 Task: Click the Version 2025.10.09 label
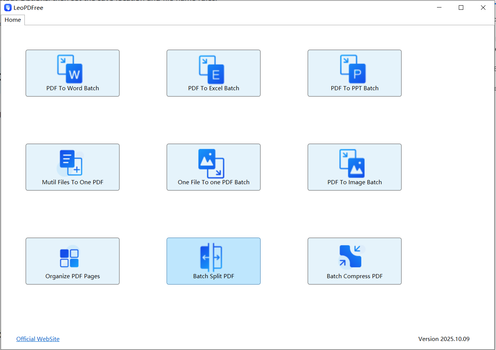[x=444, y=339]
